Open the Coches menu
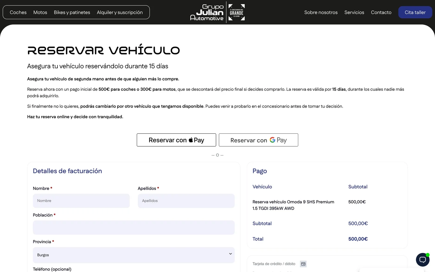Screen dimensions: 435x272 coord(18,12)
